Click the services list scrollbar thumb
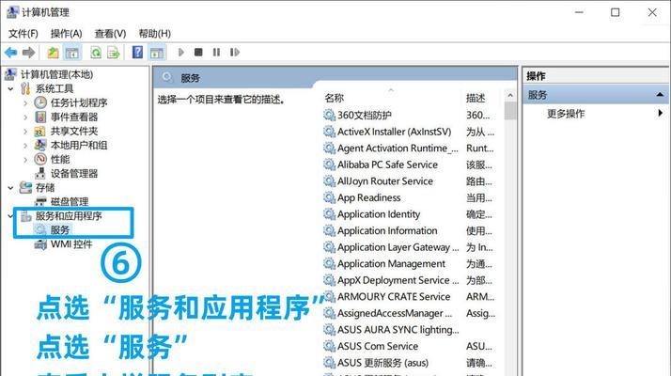 [x=510, y=111]
